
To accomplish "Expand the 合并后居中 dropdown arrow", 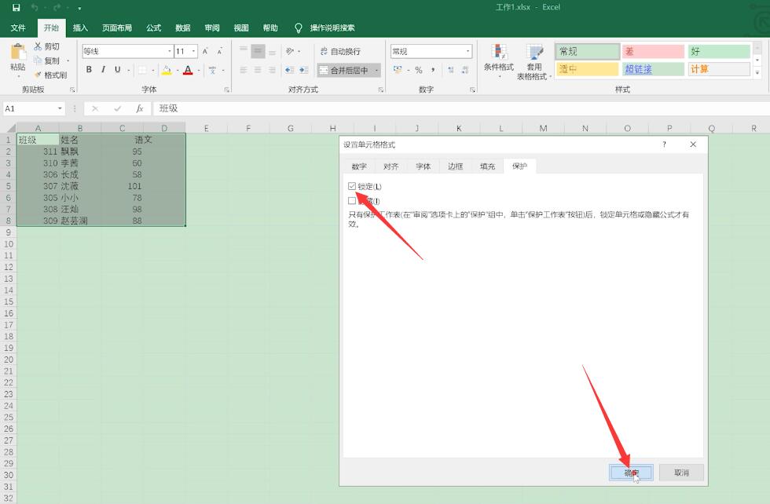I will coord(376,70).
